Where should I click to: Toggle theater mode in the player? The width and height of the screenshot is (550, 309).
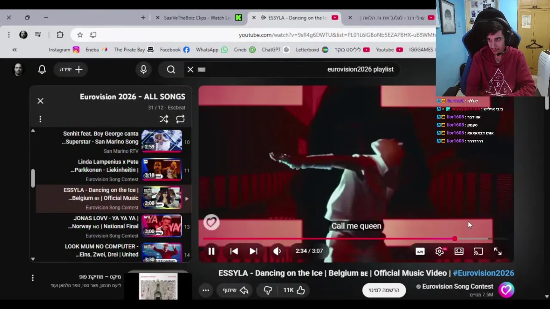pyautogui.click(x=459, y=251)
